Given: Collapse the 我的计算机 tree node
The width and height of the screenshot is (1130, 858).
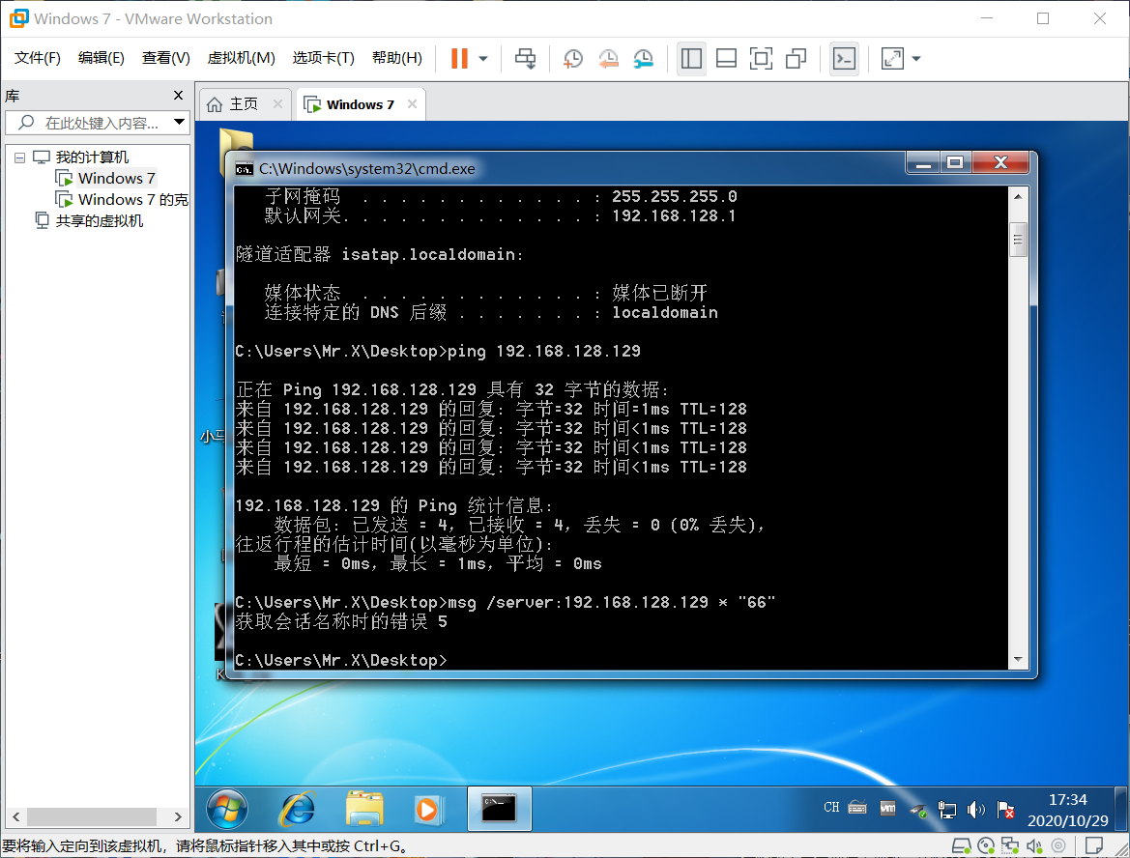Looking at the screenshot, I should click(x=19, y=157).
